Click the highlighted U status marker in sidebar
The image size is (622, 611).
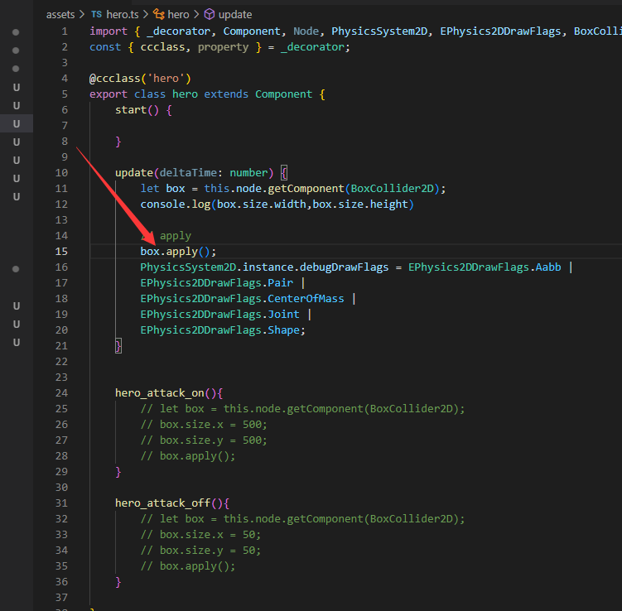click(17, 123)
